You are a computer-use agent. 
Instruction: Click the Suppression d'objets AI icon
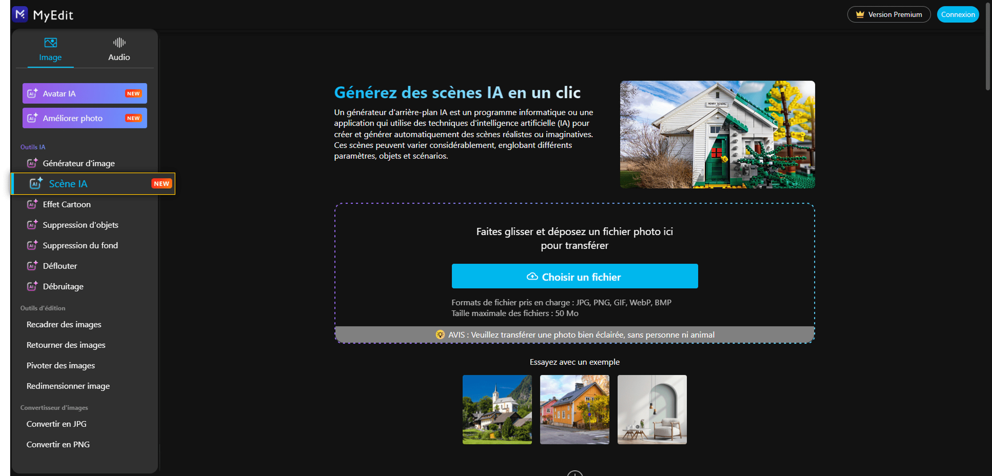32,225
